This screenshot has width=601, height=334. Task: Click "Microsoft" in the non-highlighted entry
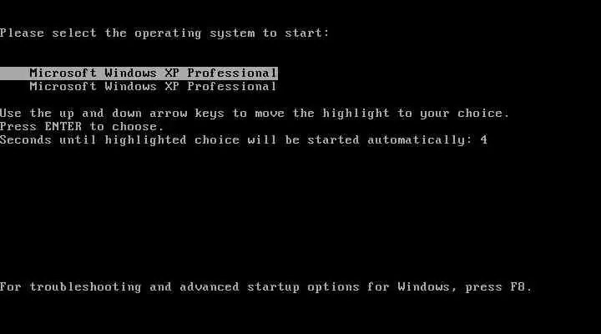pyautogui.click(x=63, y=87)
